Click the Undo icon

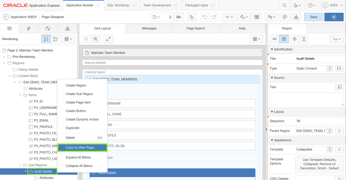[x=205, y=17]
